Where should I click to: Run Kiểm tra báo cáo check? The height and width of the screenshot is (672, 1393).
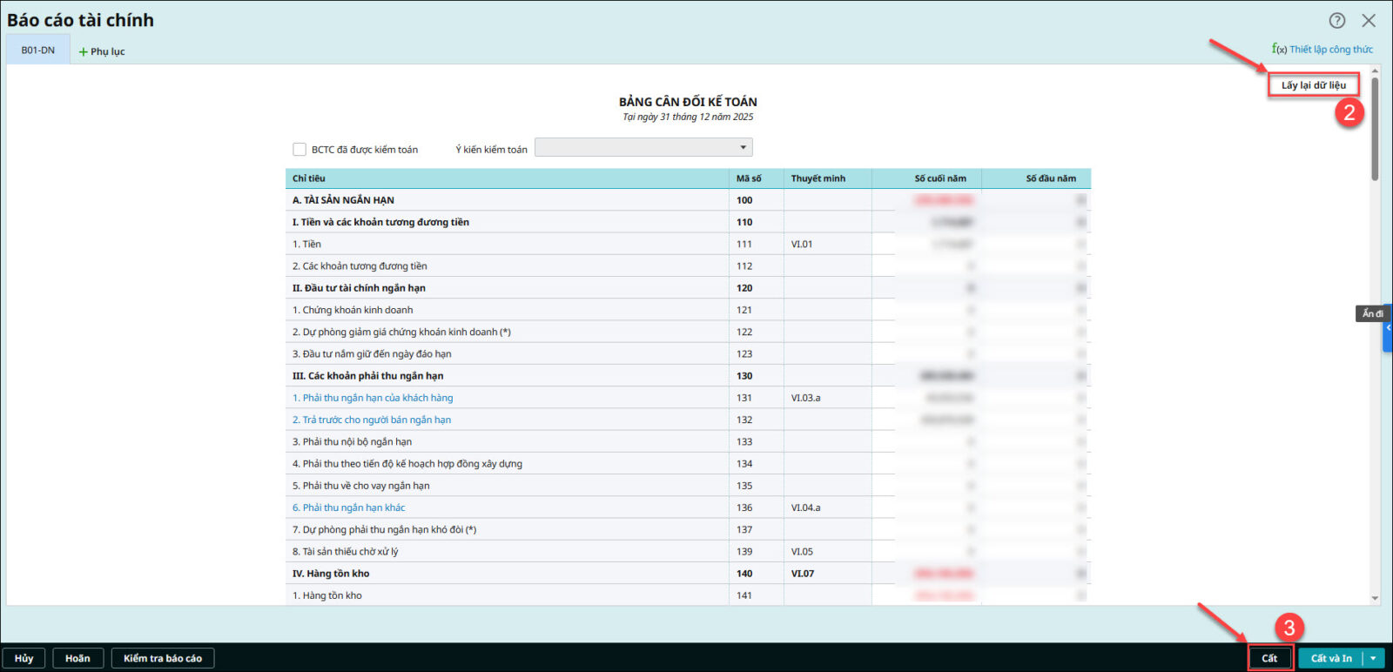163,658
